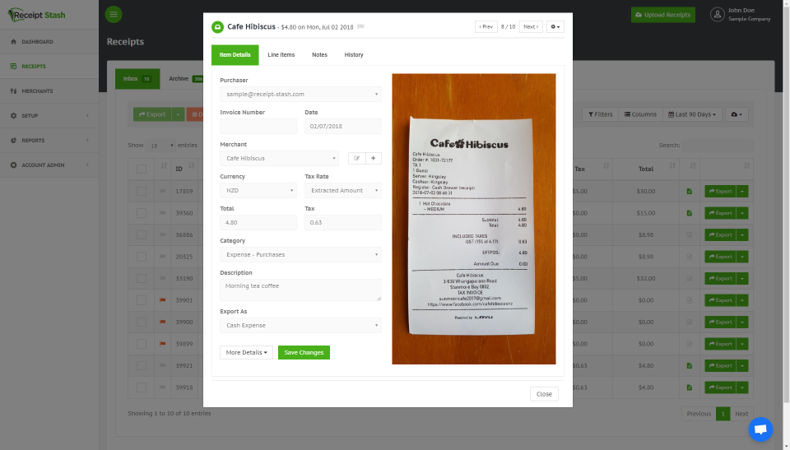This screenshot has height=450, width=790.
Task: Click the Tax field showing 0.63
Action: [343, 222]
